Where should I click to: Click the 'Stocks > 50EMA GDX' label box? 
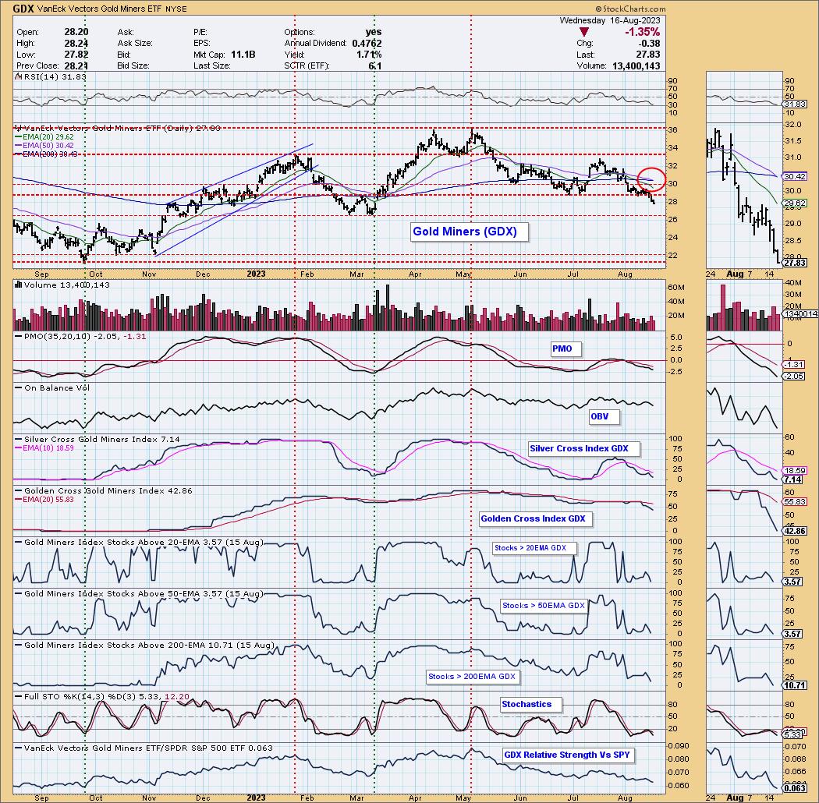click(x=543, y=606)
